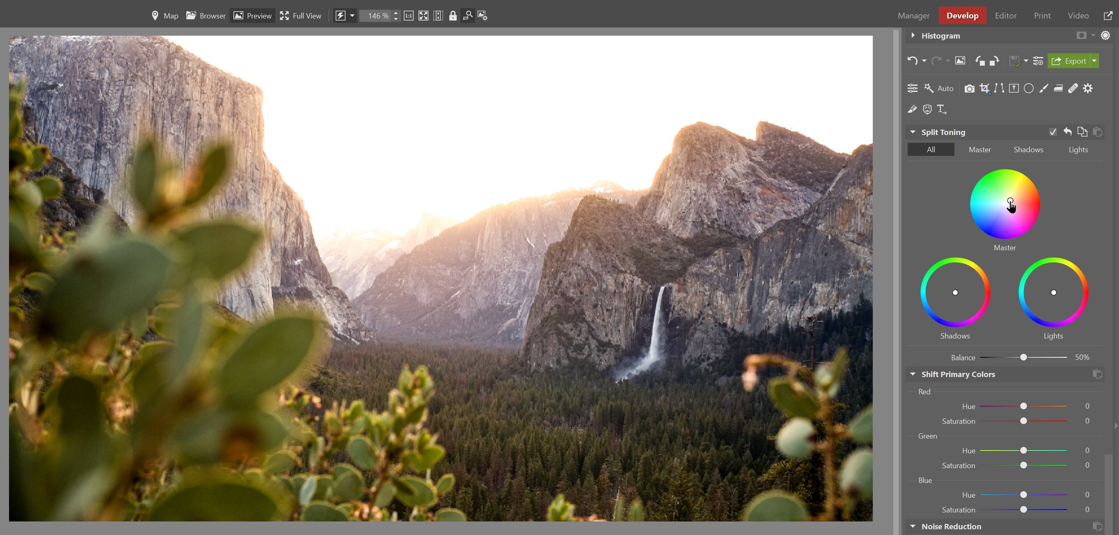Increase zoom with the up stepper
This screenshot has width=1119, height=535.
tap(396, 13)
